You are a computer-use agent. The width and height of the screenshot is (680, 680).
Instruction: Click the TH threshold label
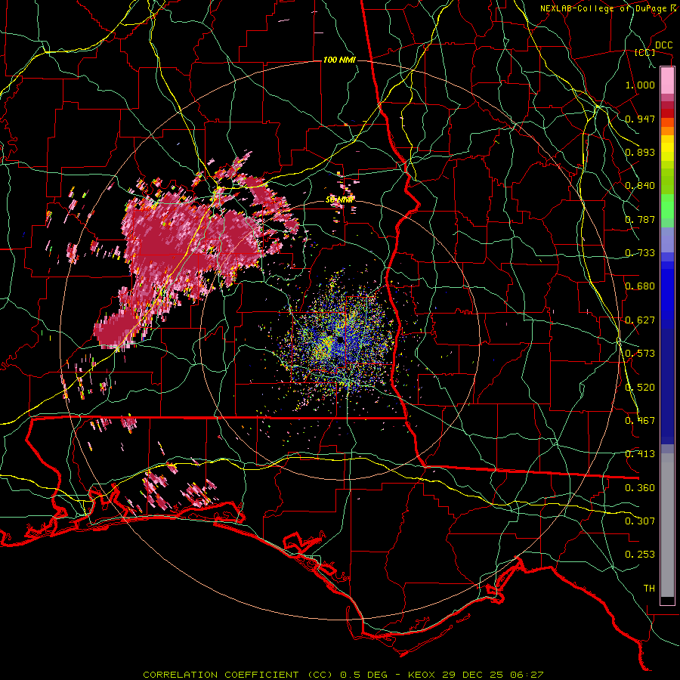click(x=649, y=589)
